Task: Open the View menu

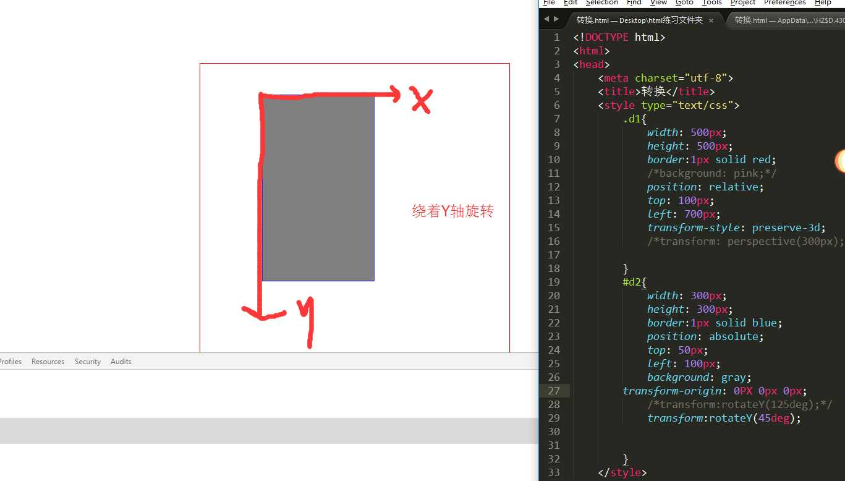Action: 659,2
